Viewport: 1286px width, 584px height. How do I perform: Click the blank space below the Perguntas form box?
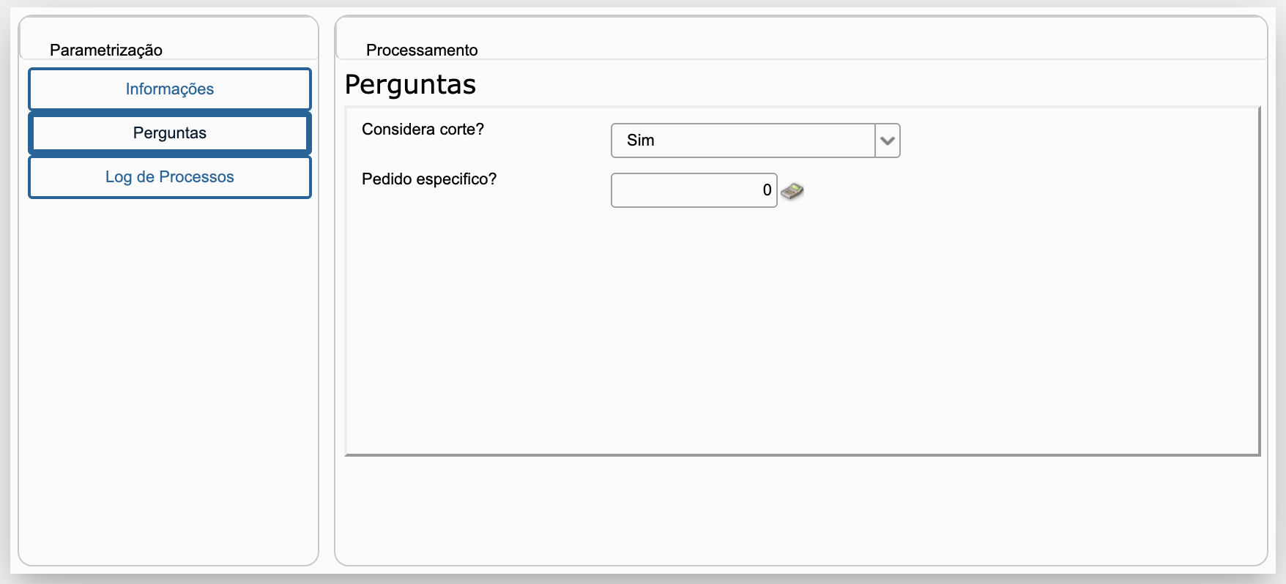click(x=802, y=509)
